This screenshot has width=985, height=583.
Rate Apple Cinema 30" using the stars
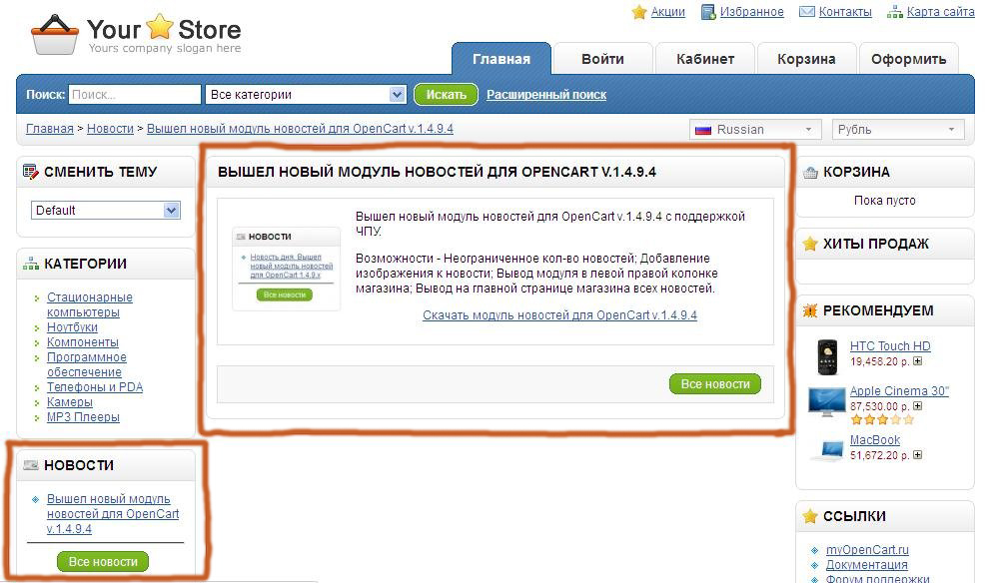pyautogui.click(x=874, y=420)
